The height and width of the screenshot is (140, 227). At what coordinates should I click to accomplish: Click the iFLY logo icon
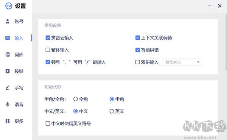click(9, 6)
